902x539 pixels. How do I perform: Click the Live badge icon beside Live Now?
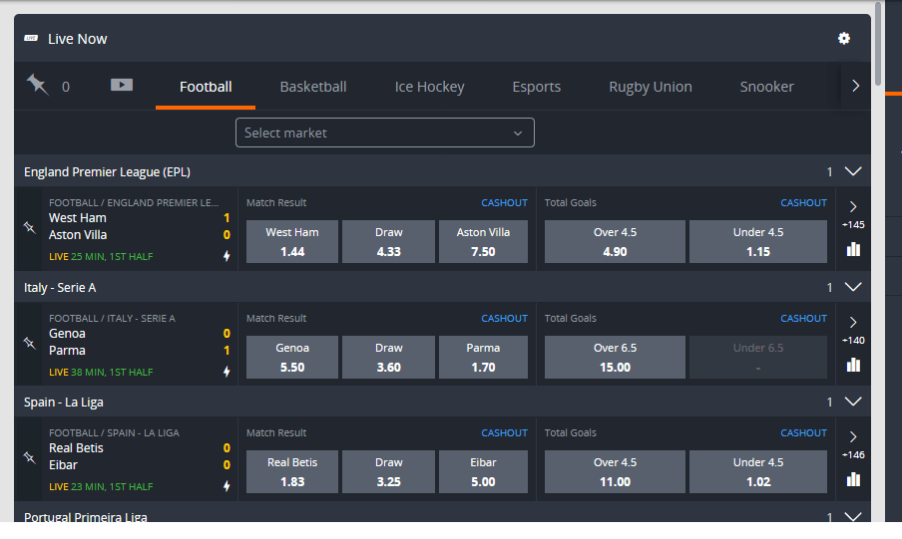[x=31, y=39]
